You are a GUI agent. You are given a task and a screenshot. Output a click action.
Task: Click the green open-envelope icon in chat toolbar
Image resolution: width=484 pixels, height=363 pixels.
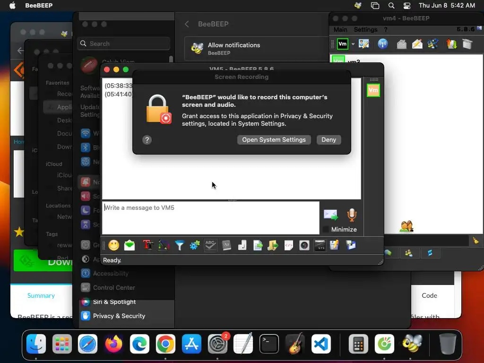pyautogui.click(x=130, y=245)
